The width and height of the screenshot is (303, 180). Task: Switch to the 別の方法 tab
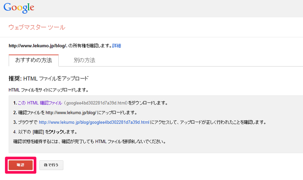click(x=84, y=61)
